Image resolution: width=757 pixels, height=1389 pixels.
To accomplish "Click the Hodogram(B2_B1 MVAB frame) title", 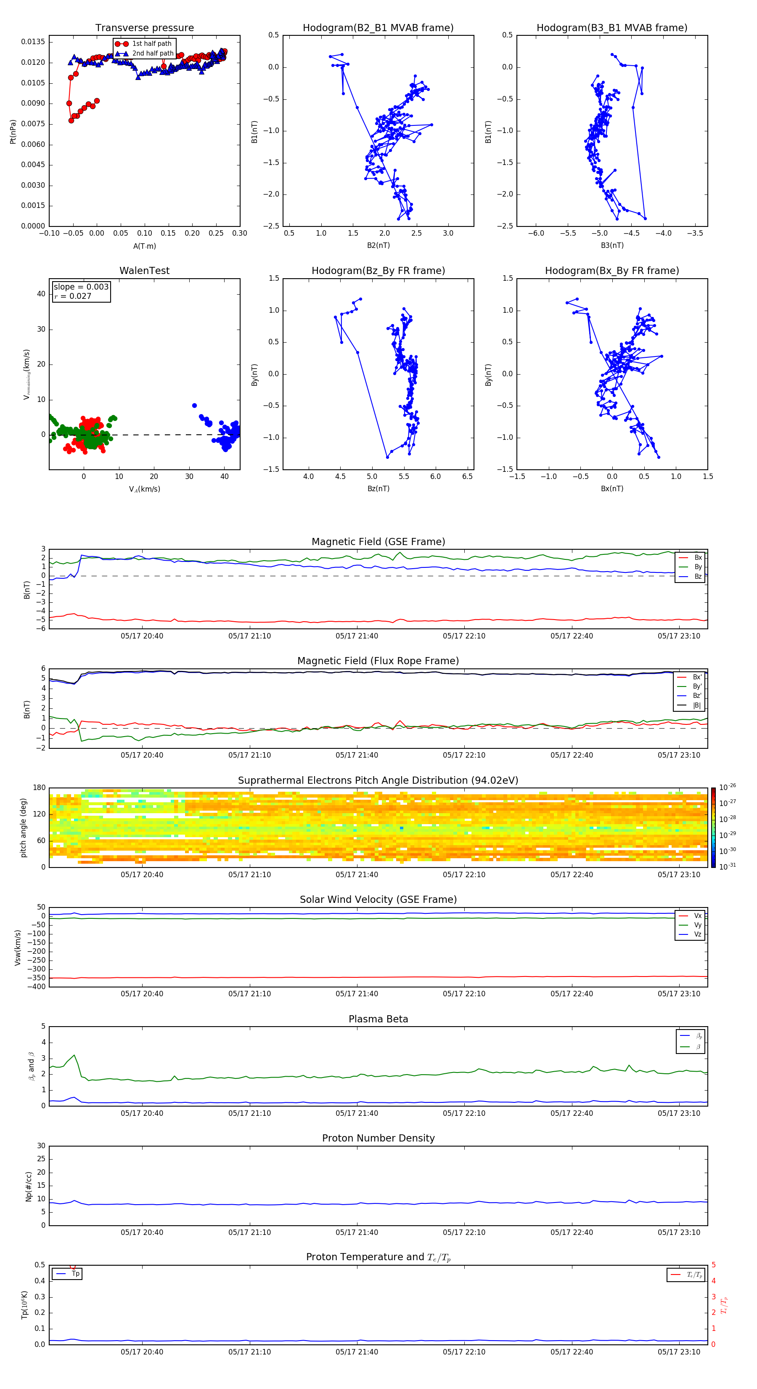I will [378, 27].
